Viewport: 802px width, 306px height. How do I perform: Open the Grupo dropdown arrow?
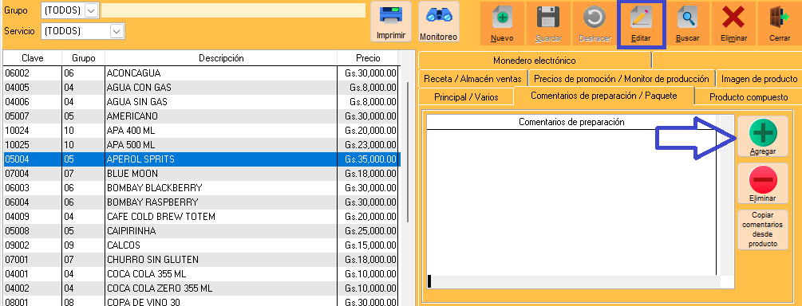pyautogui.click(x=91, y=10)
